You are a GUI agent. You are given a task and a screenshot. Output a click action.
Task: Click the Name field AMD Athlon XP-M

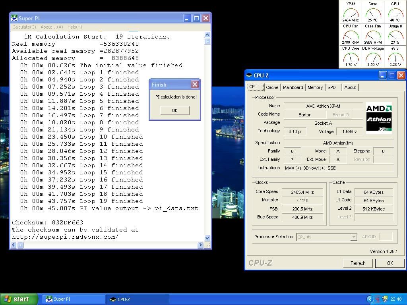323,106
